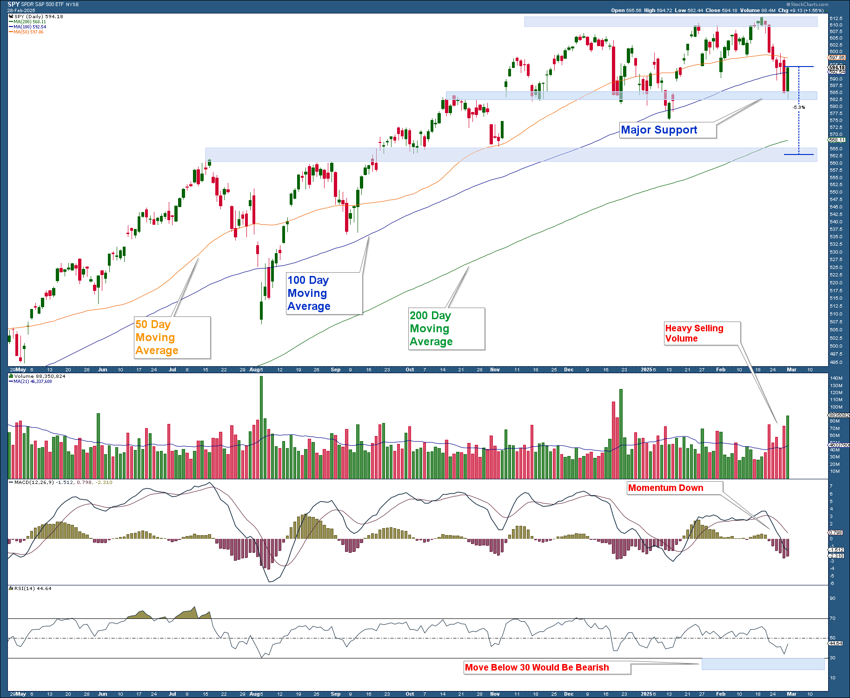The width and height of the screenshot is (850, 698).
Task: Click the top resistance shaded zone near 610
Action: 671,21
